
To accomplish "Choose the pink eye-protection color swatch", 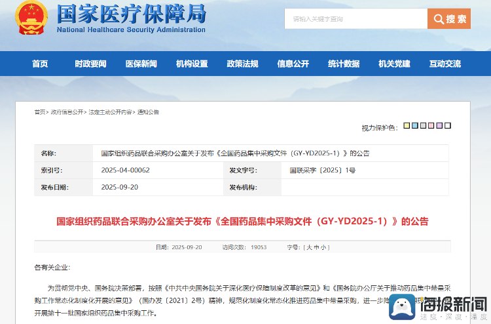I will pyautogui.click(x=431, y=126).
